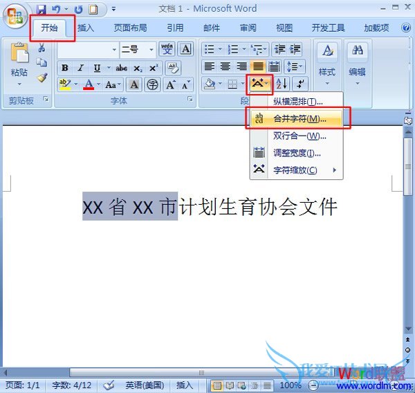Toggle strikethrough formatting
The width and height of the screenshot is (415, 393).
121,68
